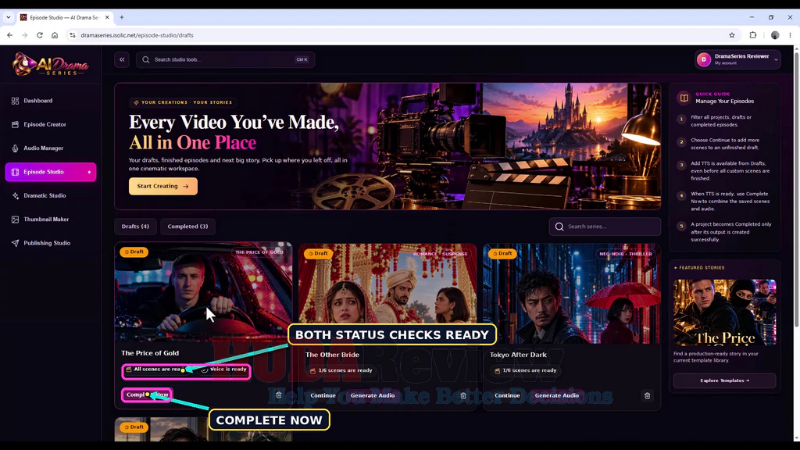
Task: Open Audio Manager from the sidebar
Action: tap(51, 148)
